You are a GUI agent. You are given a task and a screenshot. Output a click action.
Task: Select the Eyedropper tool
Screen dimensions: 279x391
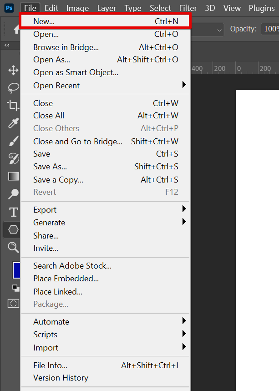click(13, 123)
